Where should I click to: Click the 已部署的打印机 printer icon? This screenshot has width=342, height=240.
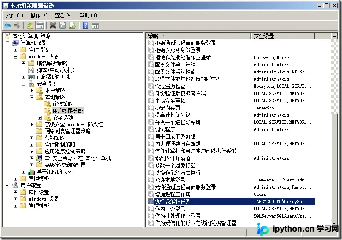(x=31, y=77)
